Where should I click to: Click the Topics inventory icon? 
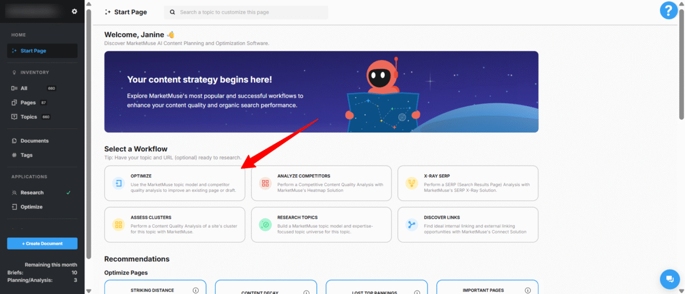14,117
